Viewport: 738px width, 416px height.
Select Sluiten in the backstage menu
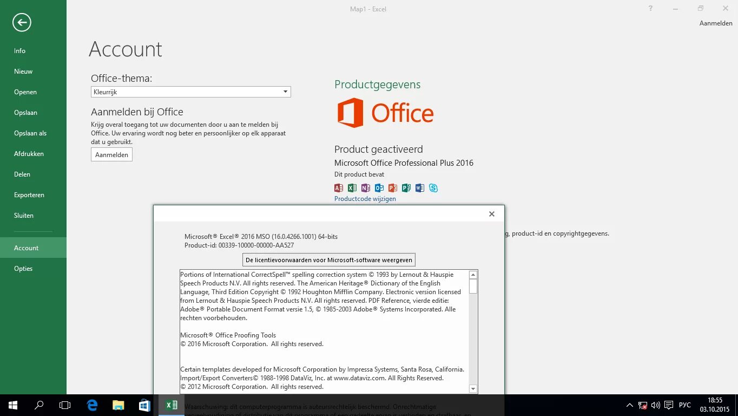click(x=33, y=216)
